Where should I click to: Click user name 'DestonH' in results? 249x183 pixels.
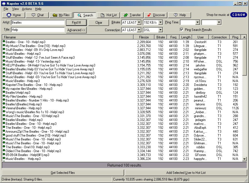[x=200, y=42]
